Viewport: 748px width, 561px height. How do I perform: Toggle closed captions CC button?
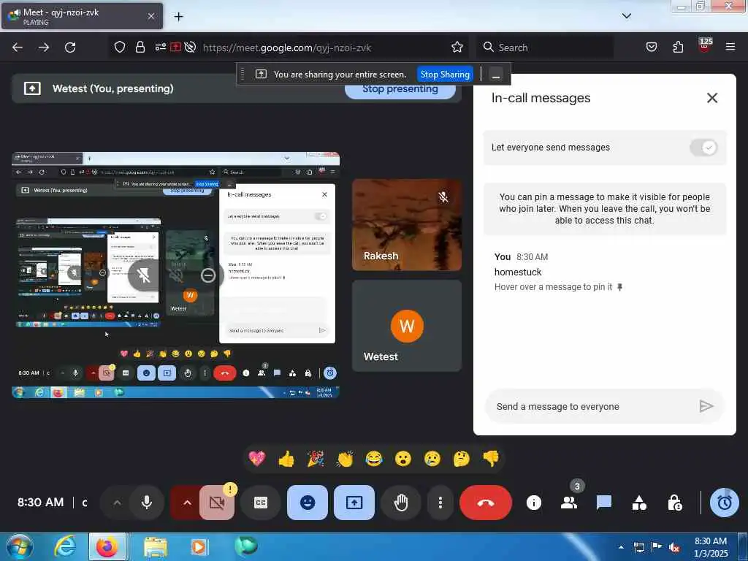click(261, 503)
